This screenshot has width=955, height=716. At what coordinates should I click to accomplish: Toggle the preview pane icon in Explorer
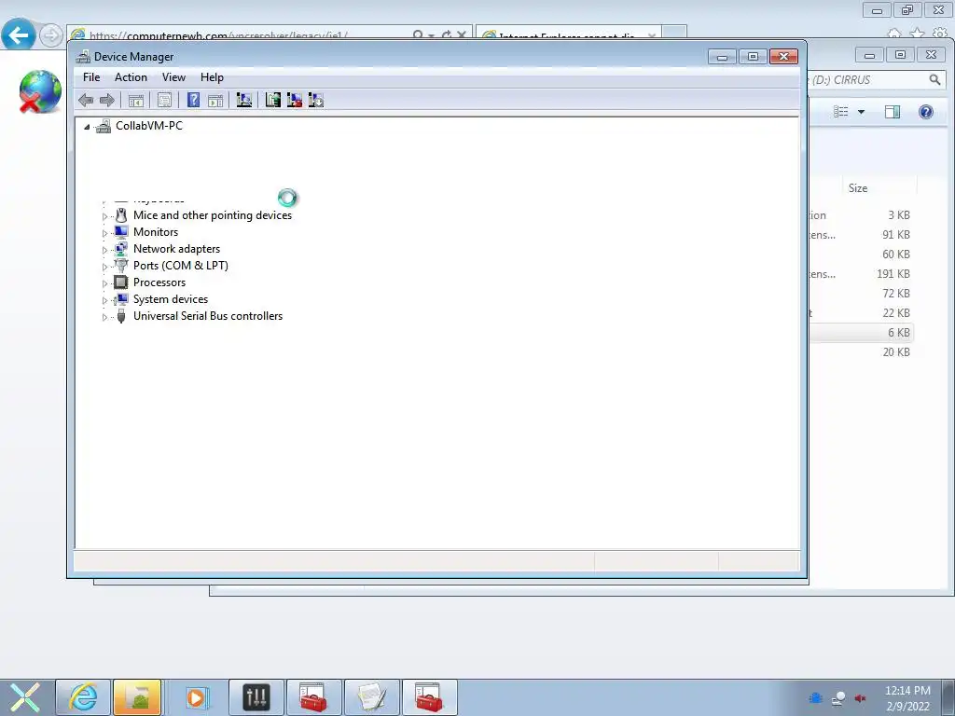893,112
